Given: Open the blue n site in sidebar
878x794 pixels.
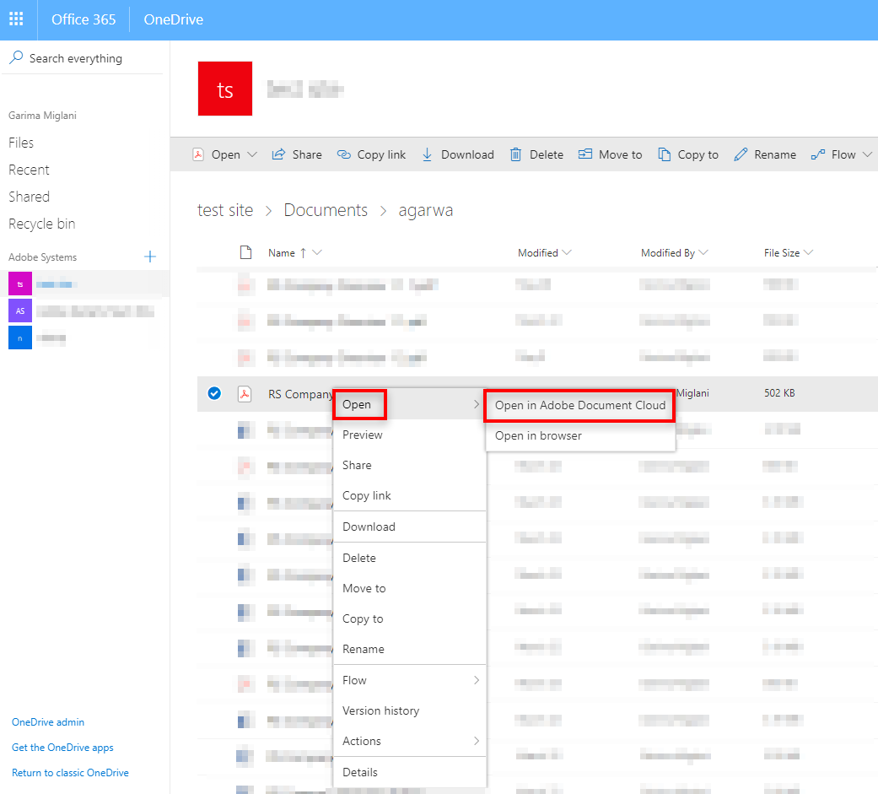Looking at the screenshot, I should click(x=20, y=338).
